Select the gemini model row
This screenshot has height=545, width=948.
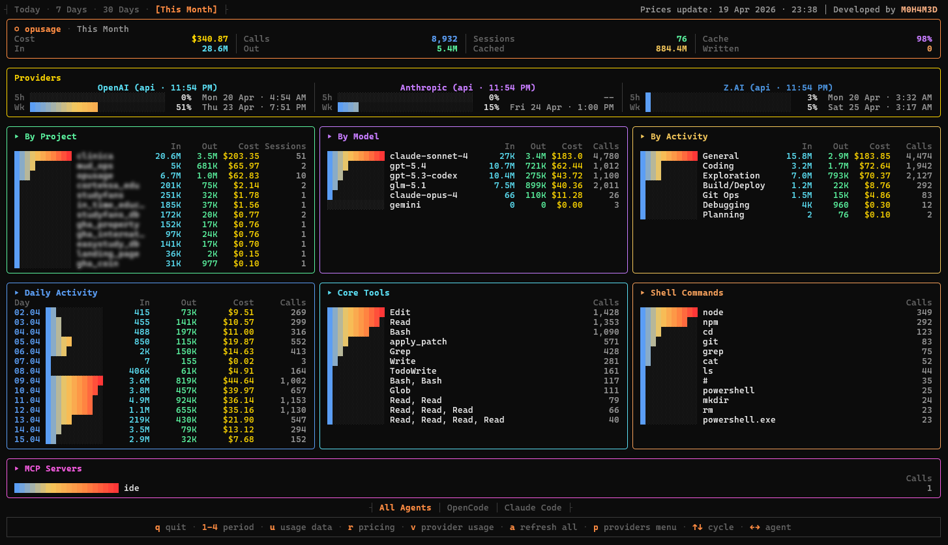(473, 205)
